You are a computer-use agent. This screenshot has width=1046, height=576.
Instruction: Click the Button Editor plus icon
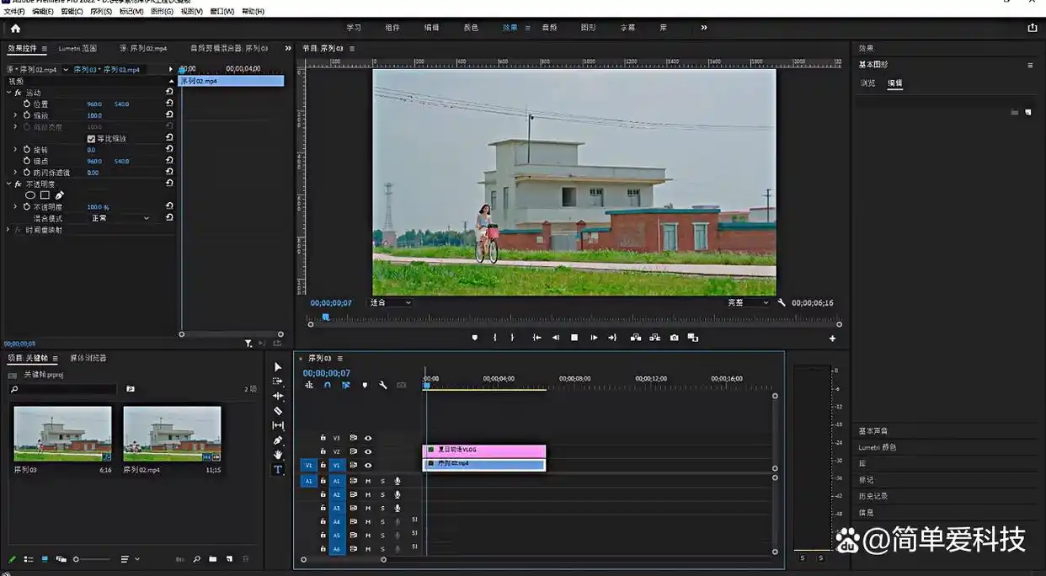coord(832,339)
